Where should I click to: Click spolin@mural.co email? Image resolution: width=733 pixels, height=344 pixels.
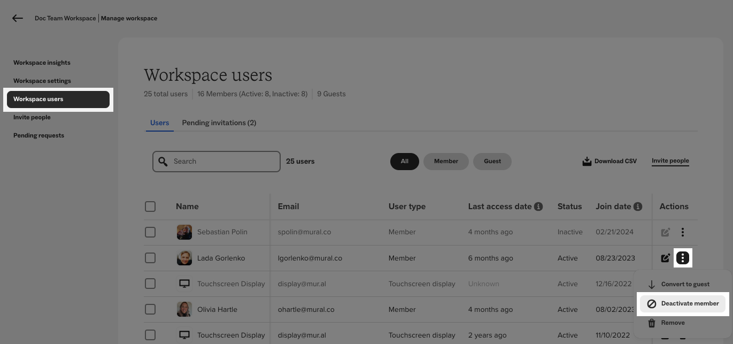point(304,232)
